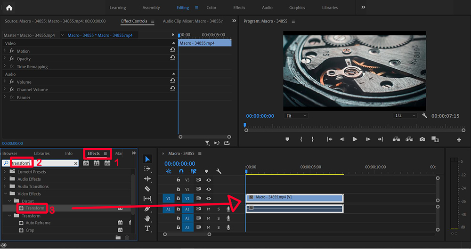Click the playhead on Program monitor scrubber
Image resolution: width=471 pixels, height=249 pixels.
[x=244, y=125]
